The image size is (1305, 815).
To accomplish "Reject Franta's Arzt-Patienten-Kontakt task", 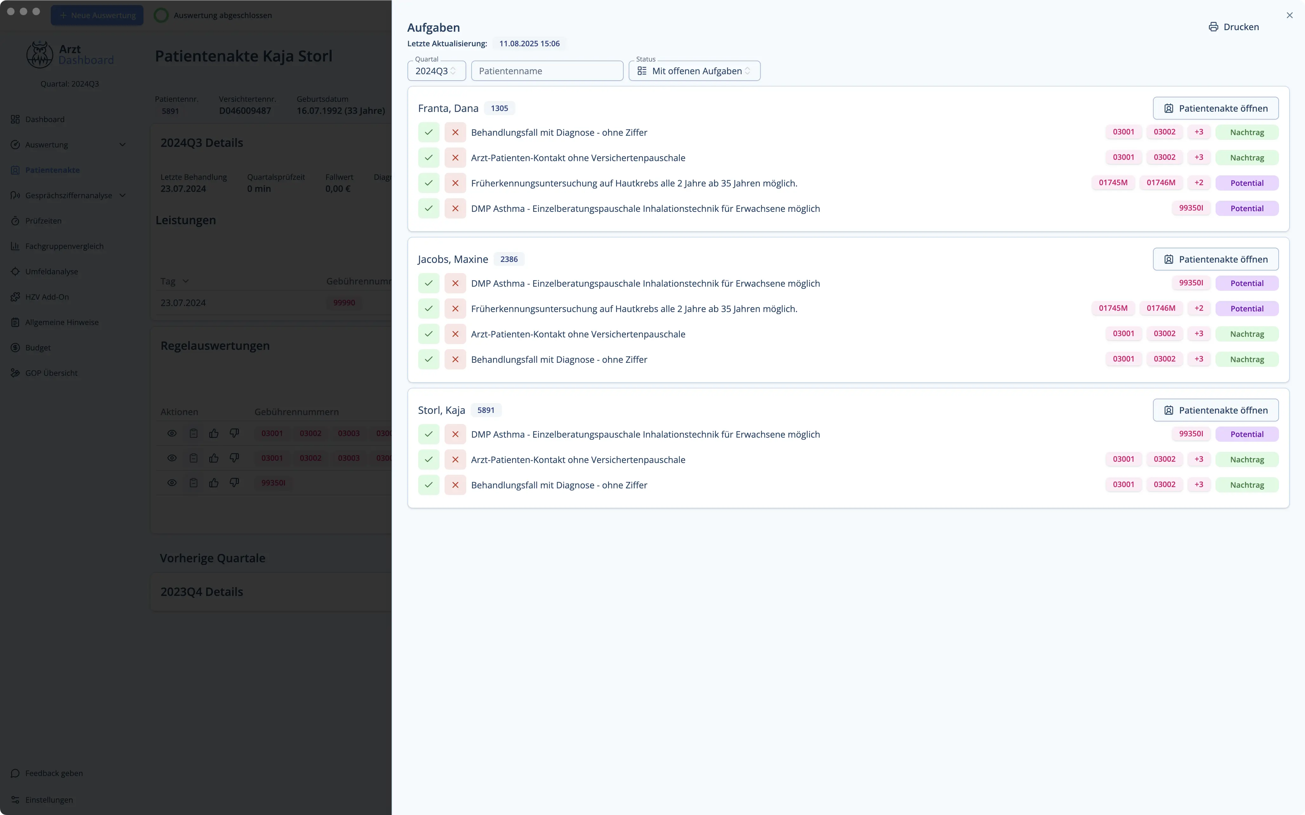I will [x=455, y=157].
